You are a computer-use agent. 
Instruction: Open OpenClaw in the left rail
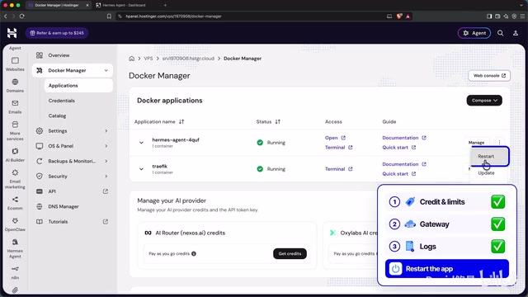[15, 224]
